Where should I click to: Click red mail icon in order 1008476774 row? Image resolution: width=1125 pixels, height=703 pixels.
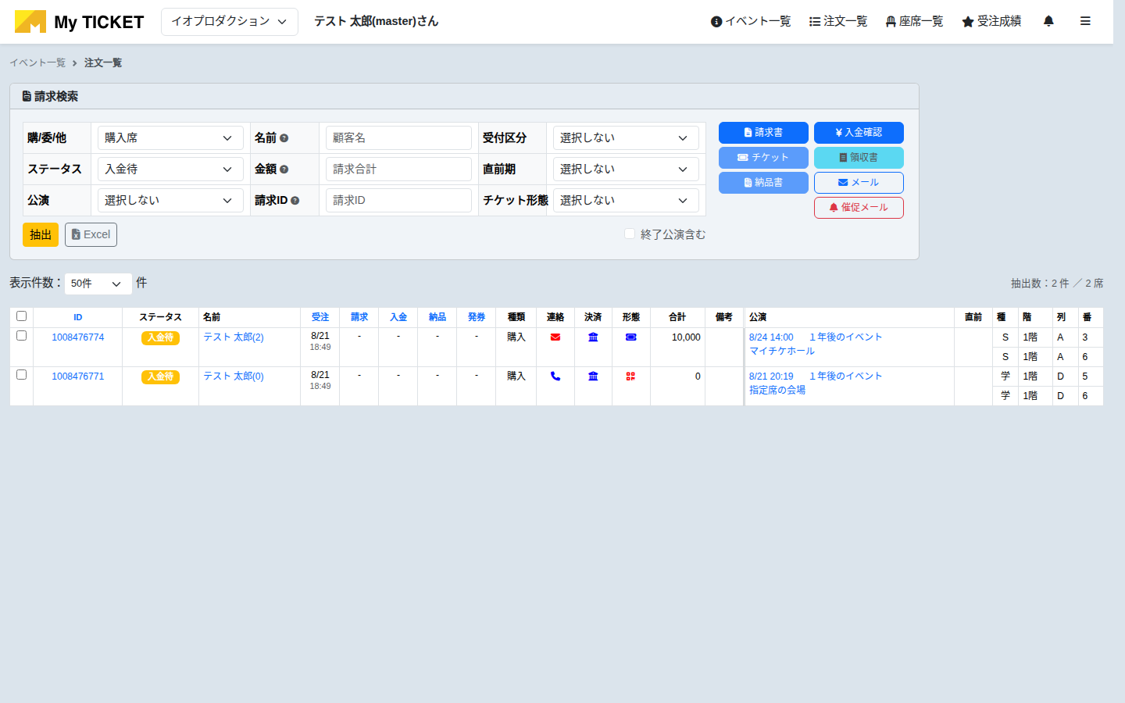pyautogui.click(x=555, y=337)
